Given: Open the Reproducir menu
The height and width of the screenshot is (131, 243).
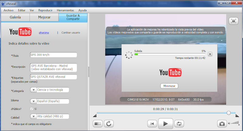Looking at the screenshot, I should pos(45,10).
